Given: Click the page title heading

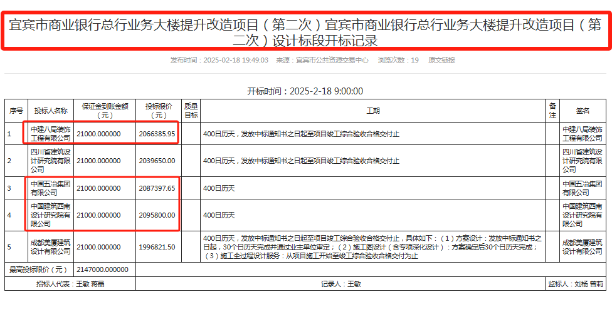Looking at the screenshot, I should [x=305, y=33].
